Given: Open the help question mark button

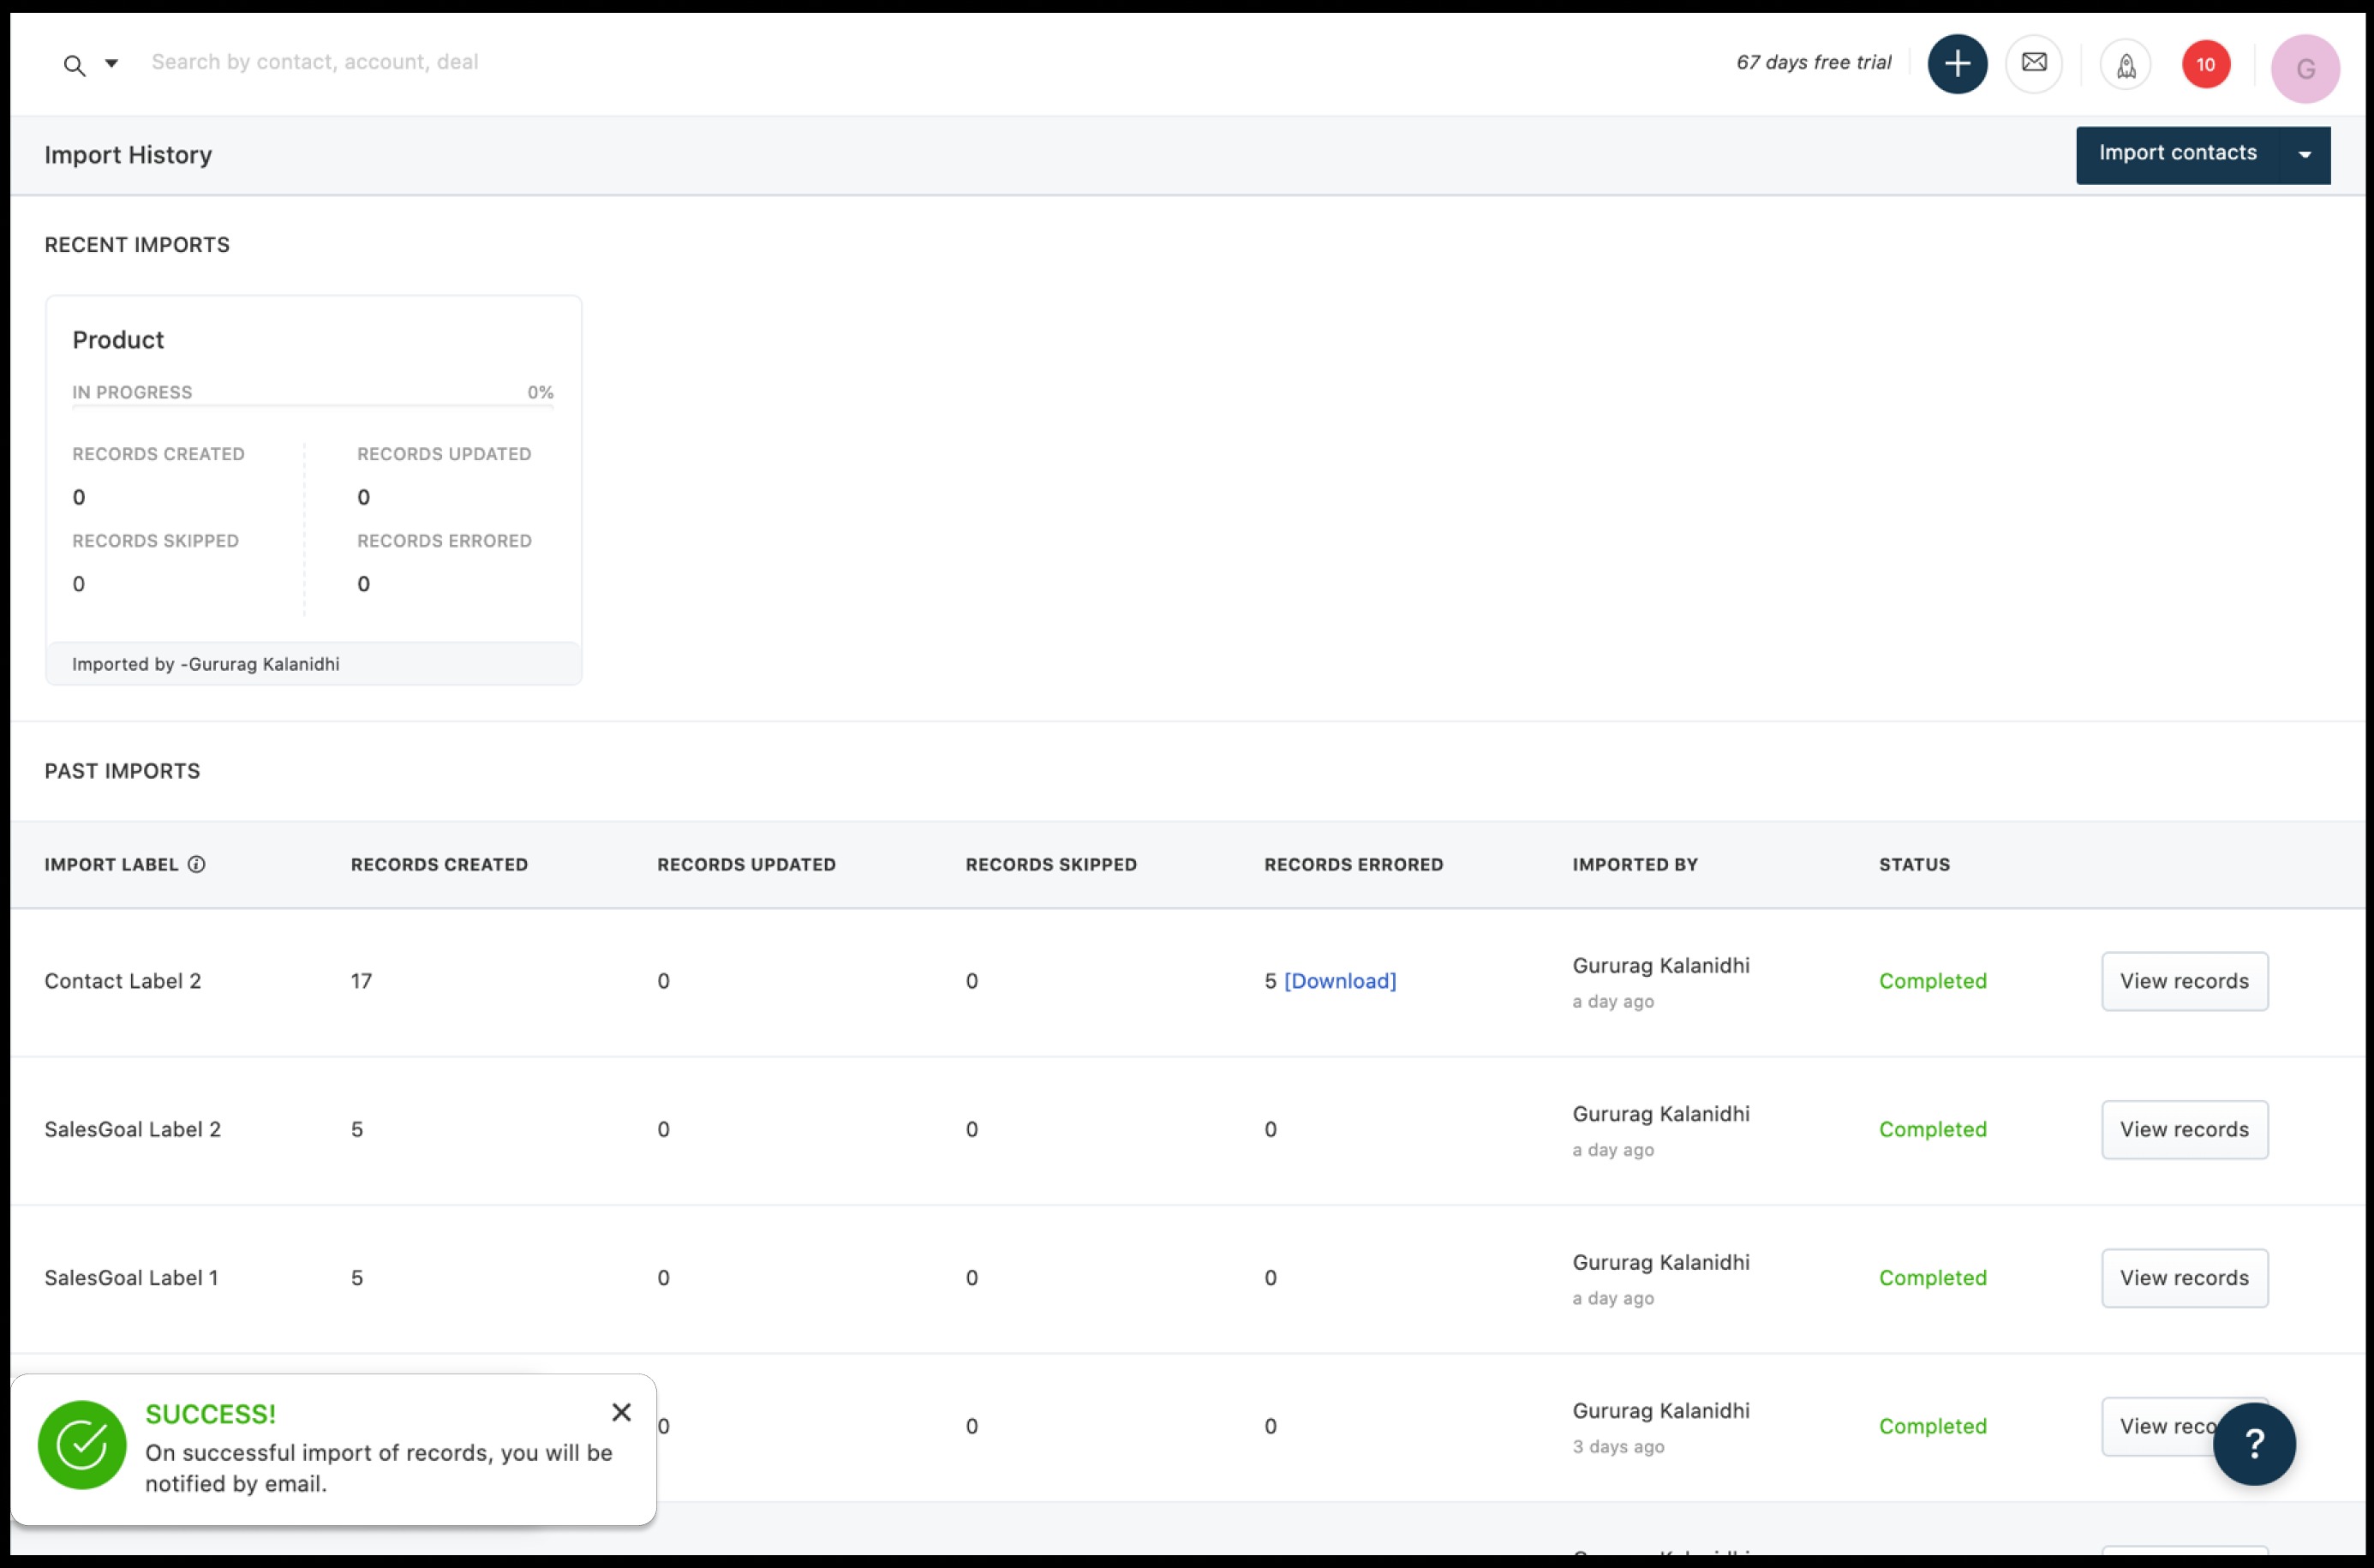Looking at the screenshot, I should pyautogui.click(x=2253, y=1443).
